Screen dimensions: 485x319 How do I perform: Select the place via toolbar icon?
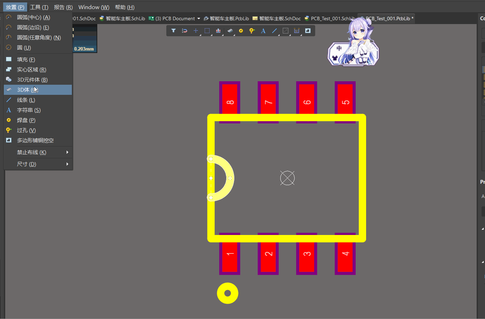pyautogui.click(x=252, y=31)
